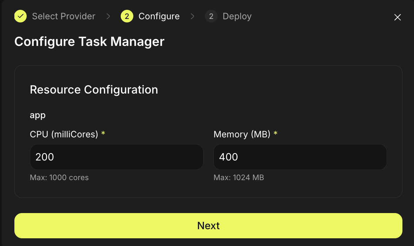Screen dimensions: 414x246
Task: Click the green checkmark on Select Provider step
Action: [x=20, y=16]
